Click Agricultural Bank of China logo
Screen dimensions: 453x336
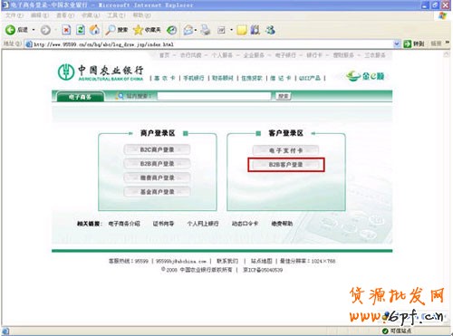[101, 72]
